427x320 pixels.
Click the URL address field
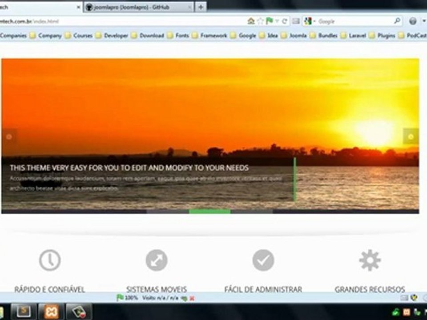[123, 21]
